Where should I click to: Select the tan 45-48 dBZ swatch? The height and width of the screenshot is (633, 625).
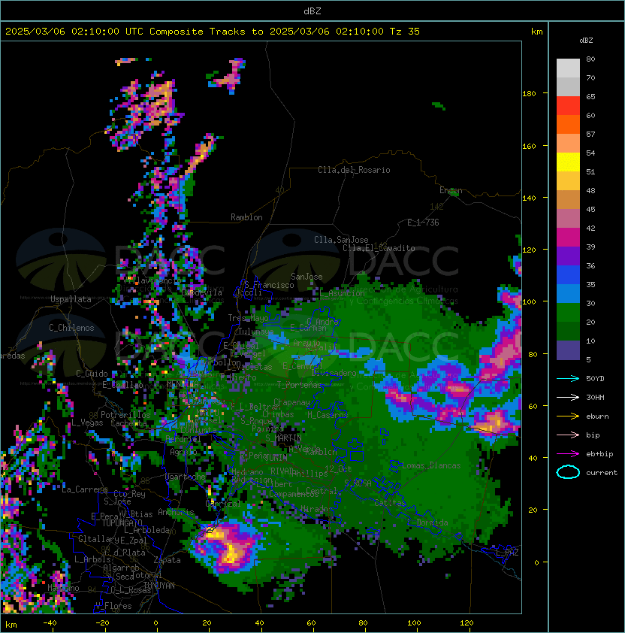point(568,199)
